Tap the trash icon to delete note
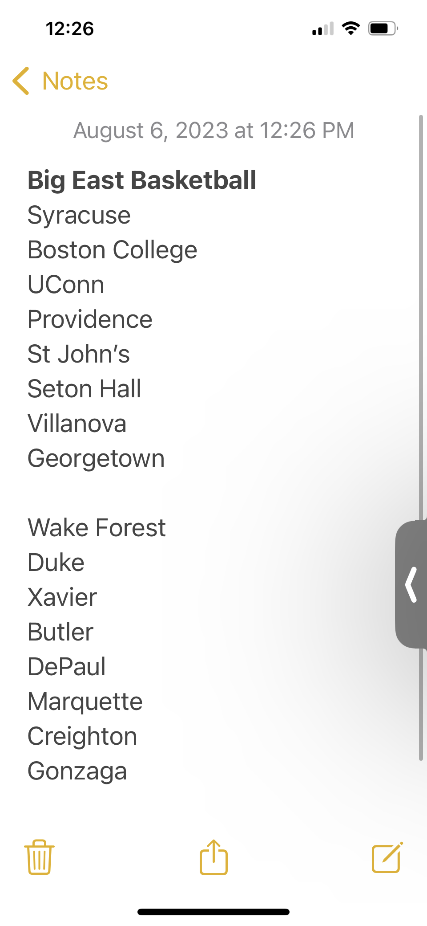This screenshot has width=427, height=926. pyautogui.click(x=39, y=857)
